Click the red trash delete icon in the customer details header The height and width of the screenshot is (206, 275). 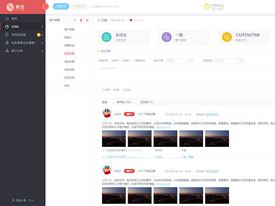(81, 20)
